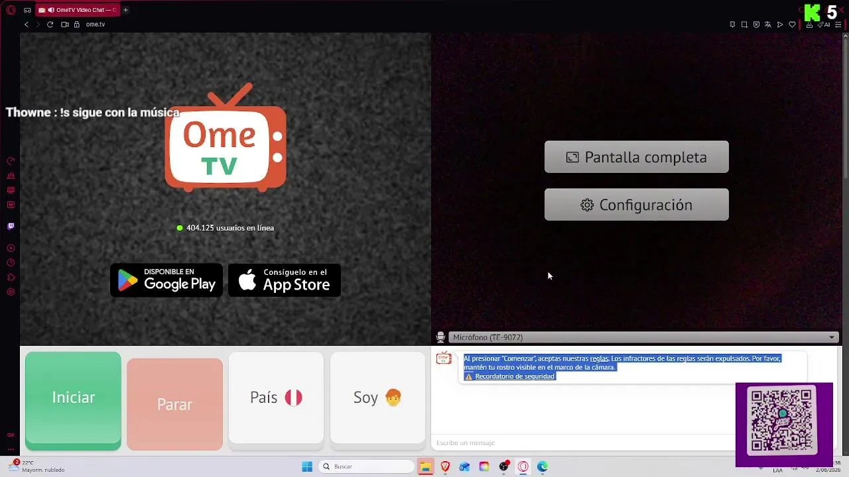The image size is (849, 477).
Task: Add page to bookmarks heart
Action: coord(792,25)
